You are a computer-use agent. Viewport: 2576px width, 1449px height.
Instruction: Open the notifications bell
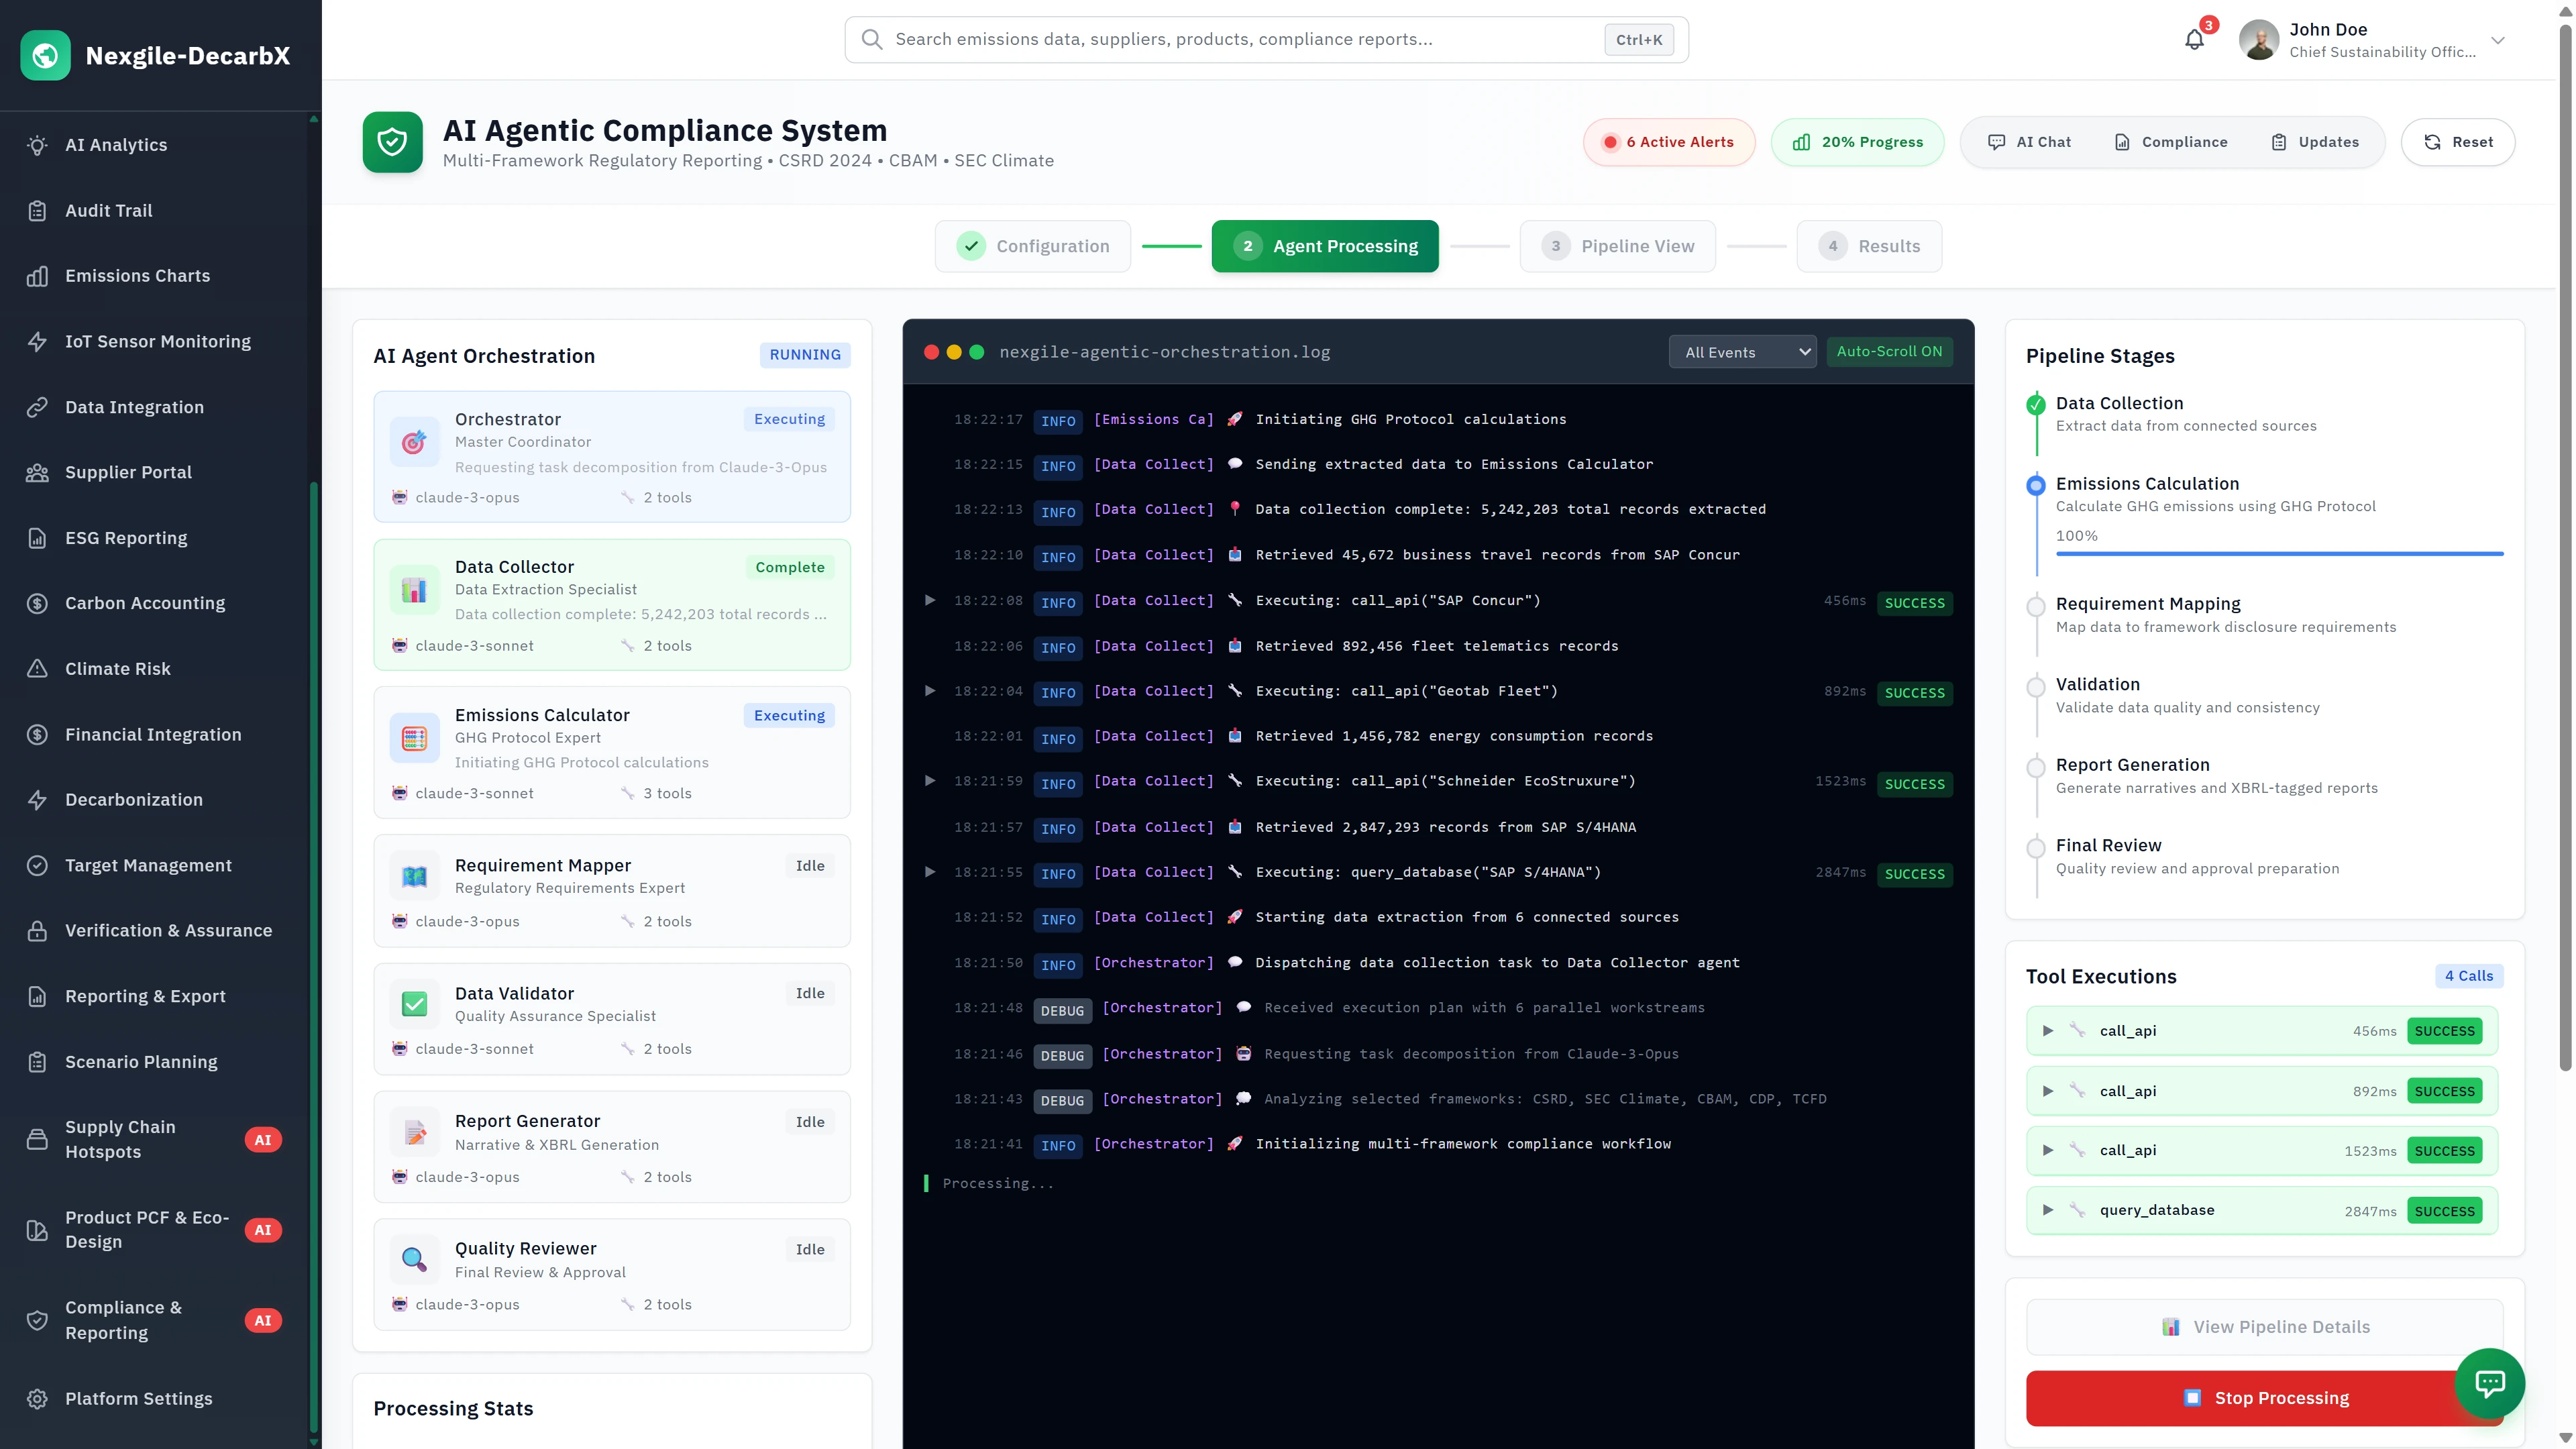tap(2194, 39)
